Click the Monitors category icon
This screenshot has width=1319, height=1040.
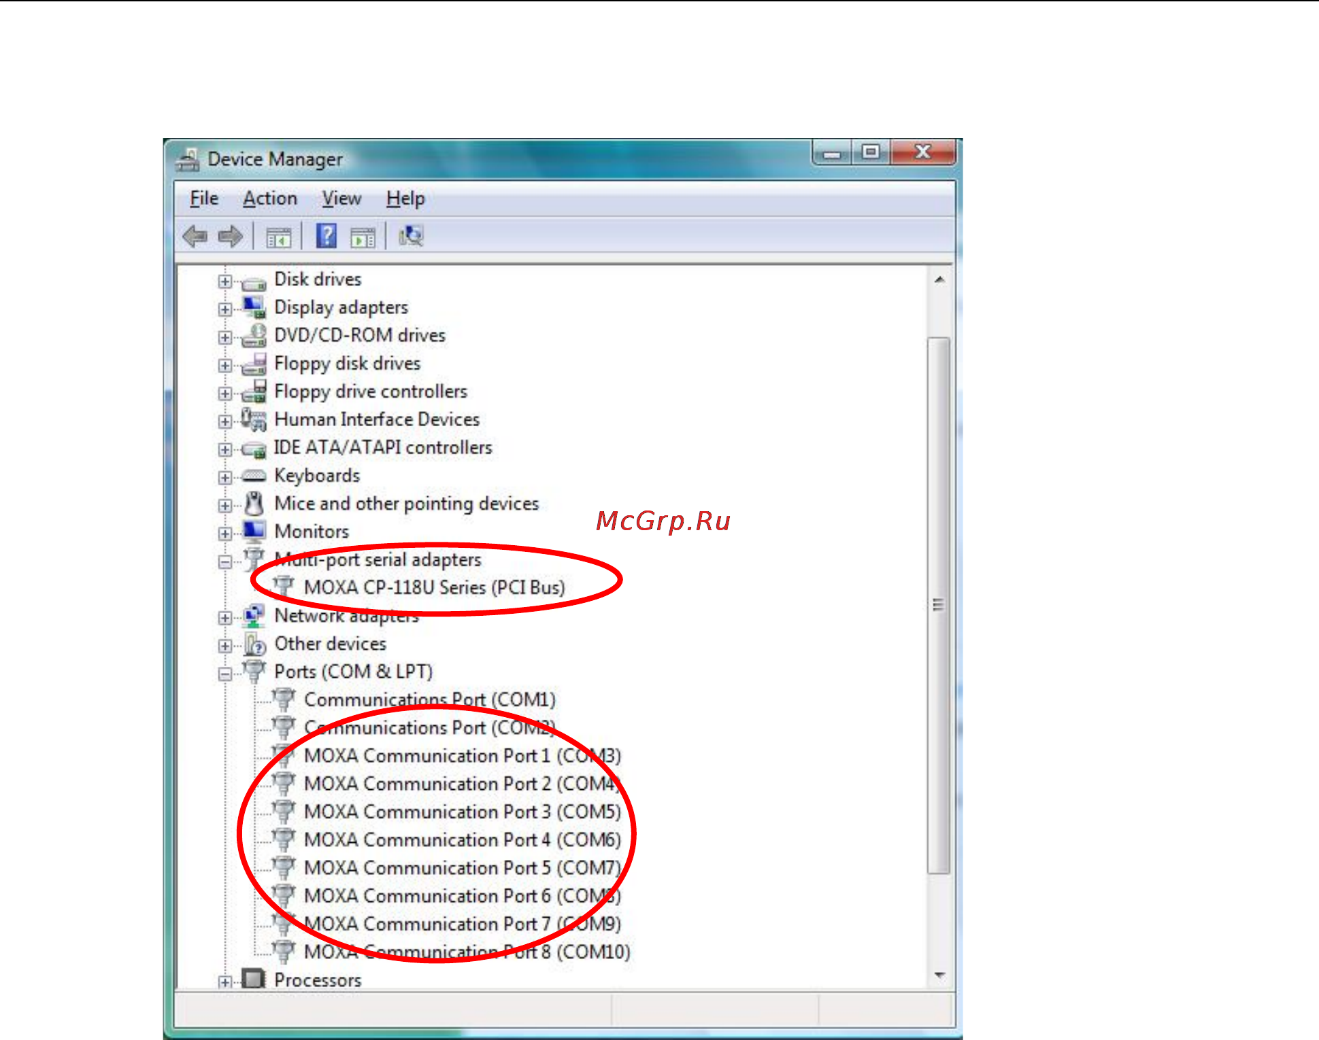click(254, 532)
